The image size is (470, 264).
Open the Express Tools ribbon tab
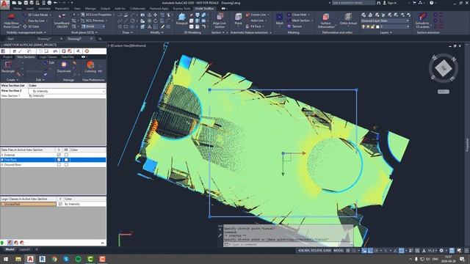point(181,9)
